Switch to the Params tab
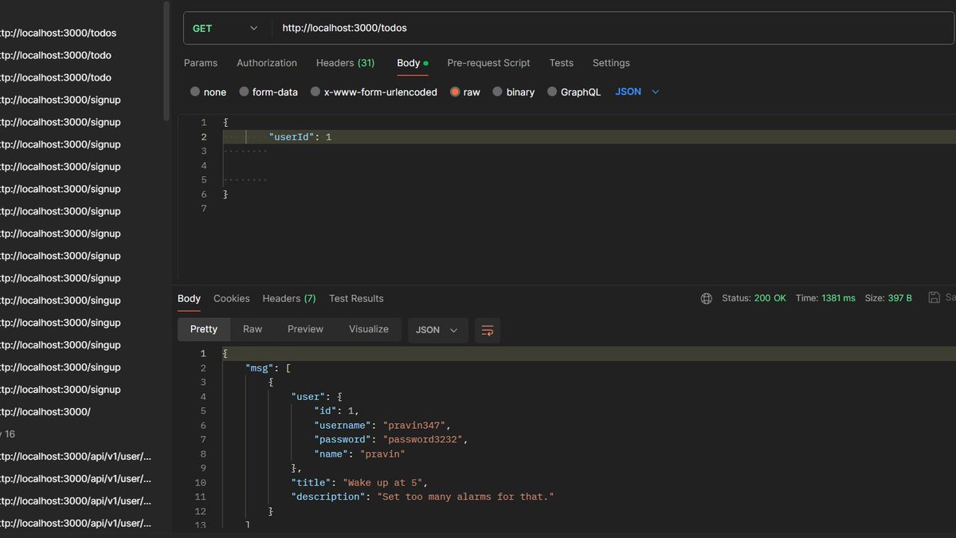This screenshot has height=538, width=956. (x=201, y=63)
